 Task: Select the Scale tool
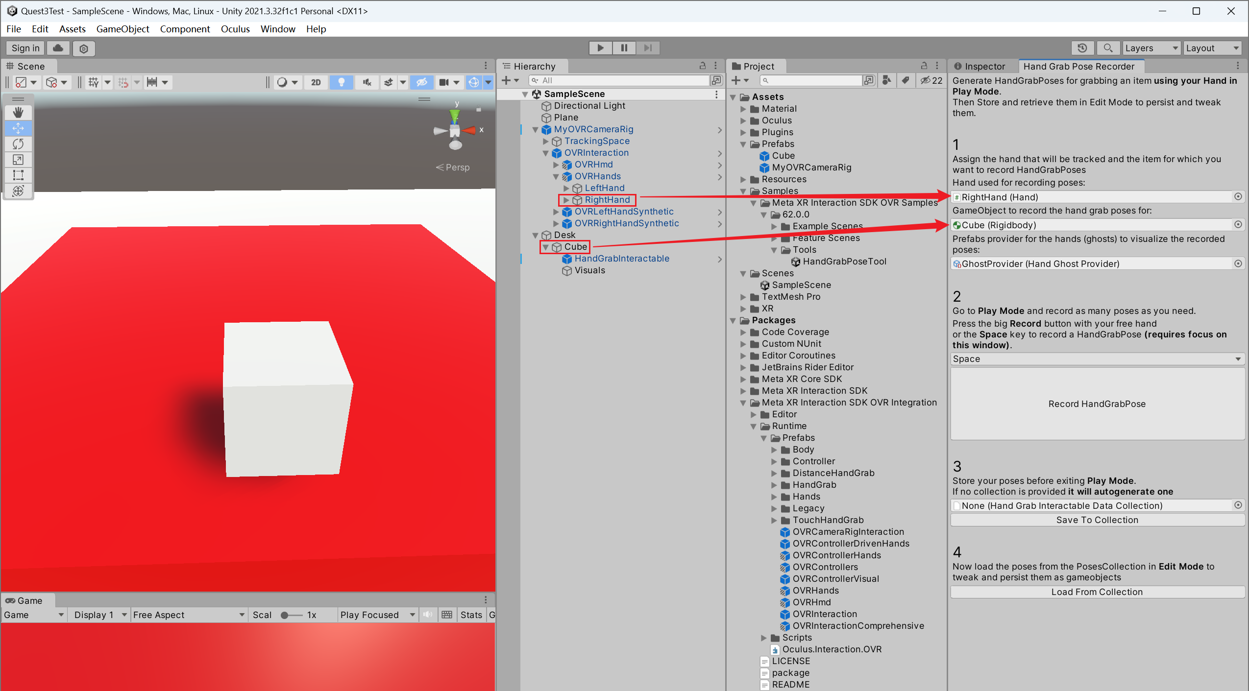click(x=18, y=160)
